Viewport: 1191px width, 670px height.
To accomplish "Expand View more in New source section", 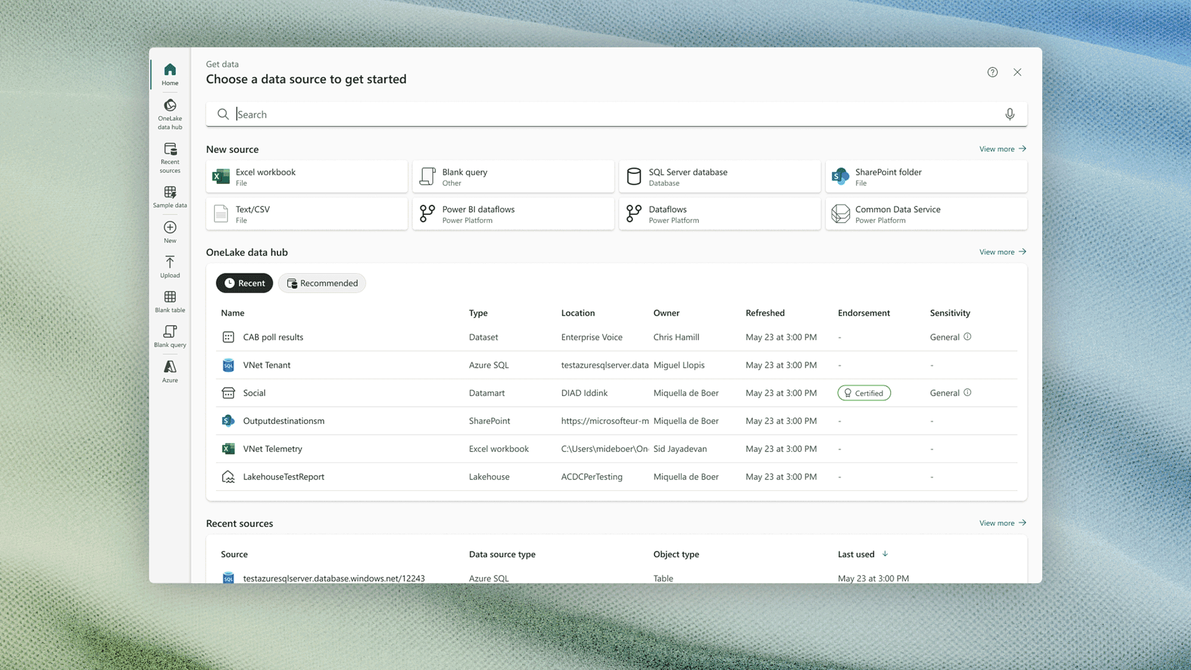I will (x=1002, y=148).
